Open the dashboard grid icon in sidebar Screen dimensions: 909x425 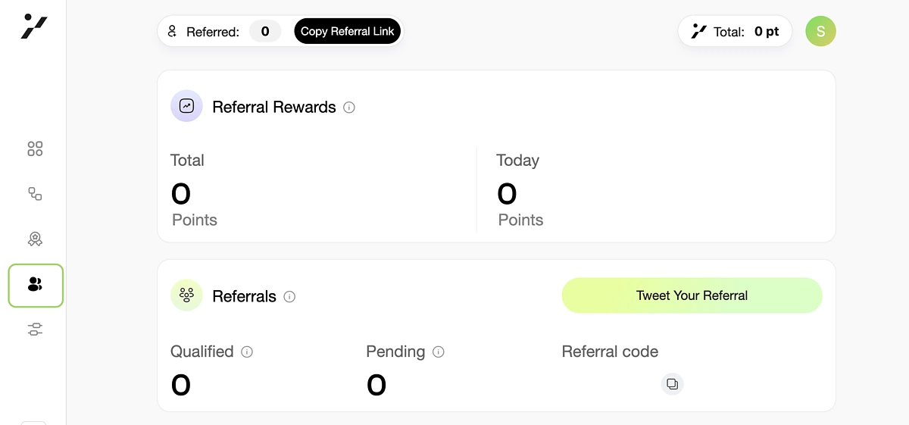coord(35,148)
